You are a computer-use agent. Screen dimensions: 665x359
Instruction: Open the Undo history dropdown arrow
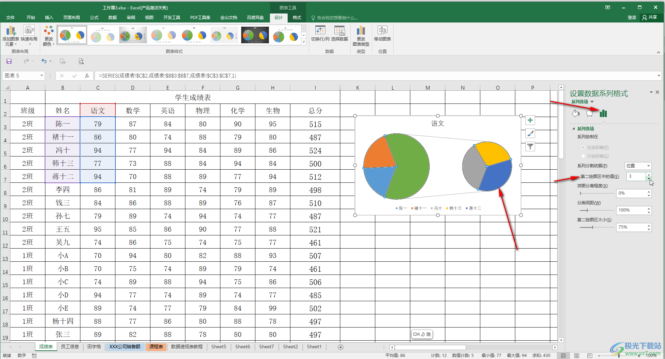click(51, 61)
